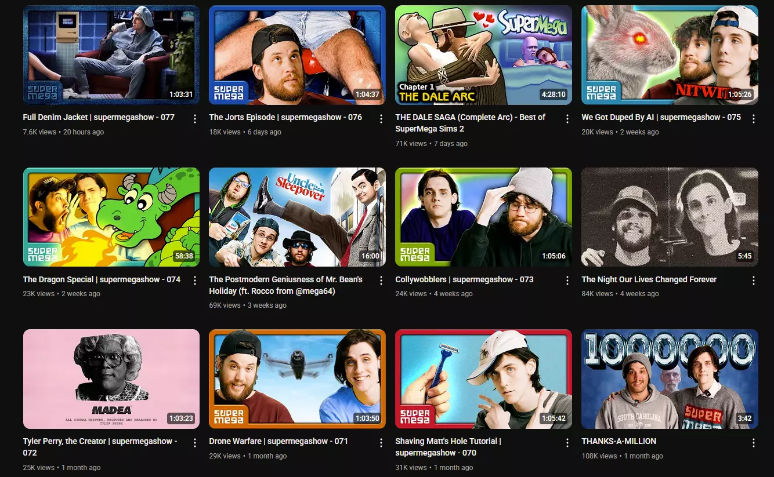Open options menu for Full Denim Jacket video
774x477 pixels.
pos(195,119)
